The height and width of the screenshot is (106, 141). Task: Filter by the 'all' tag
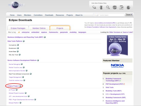[x=19, y=32]
